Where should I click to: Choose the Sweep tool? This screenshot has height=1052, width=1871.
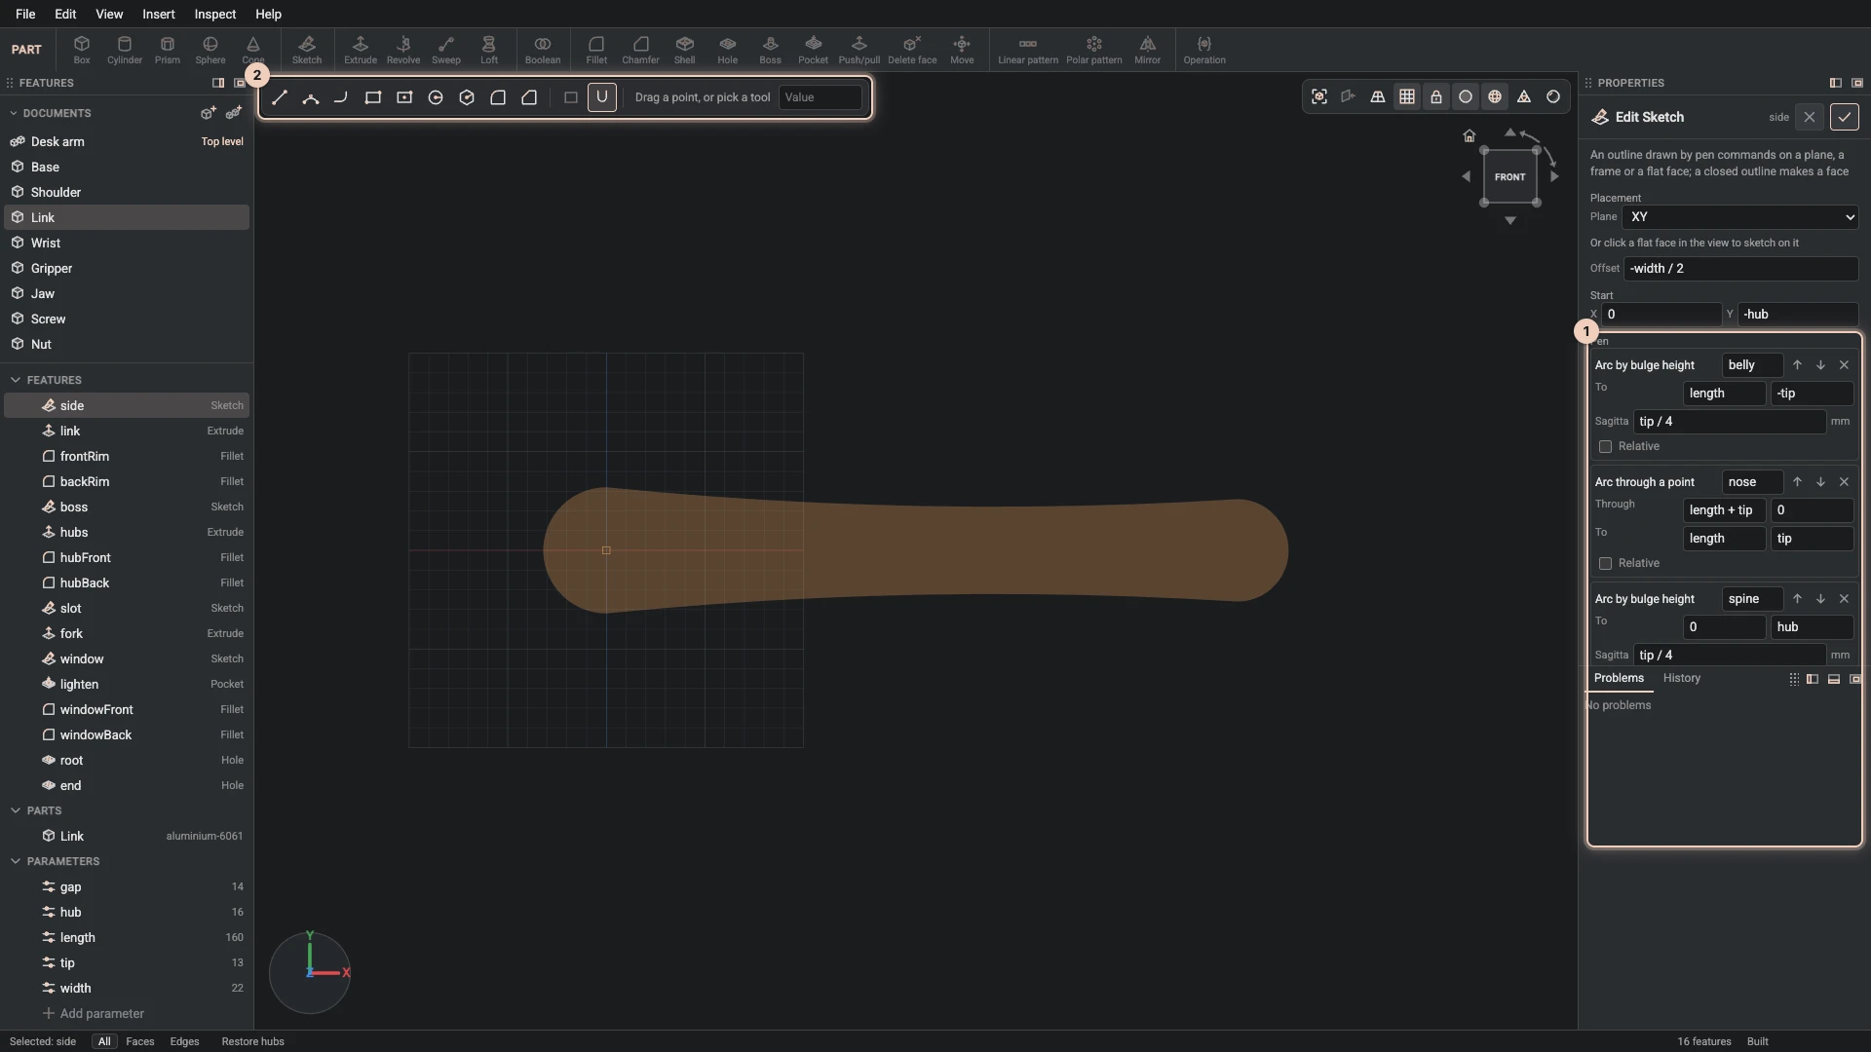[x=446, y=50]
